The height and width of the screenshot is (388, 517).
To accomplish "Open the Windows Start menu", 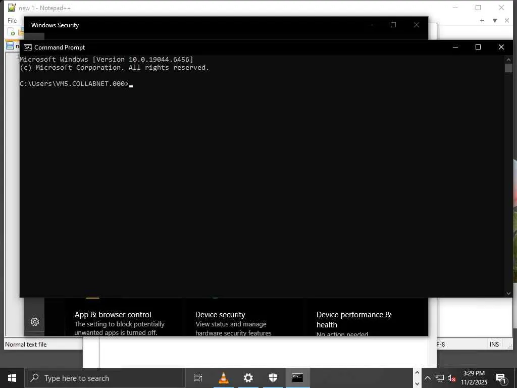I will point(12,378).
